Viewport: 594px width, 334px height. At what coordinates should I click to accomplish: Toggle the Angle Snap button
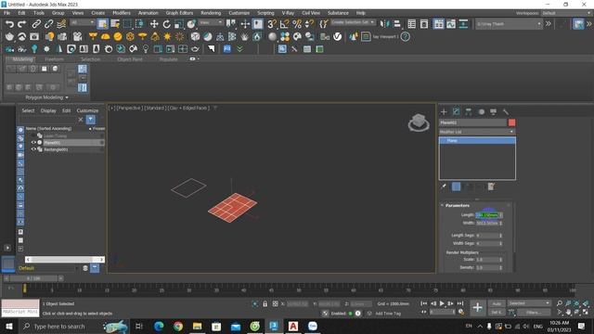(x=284, y=24)
